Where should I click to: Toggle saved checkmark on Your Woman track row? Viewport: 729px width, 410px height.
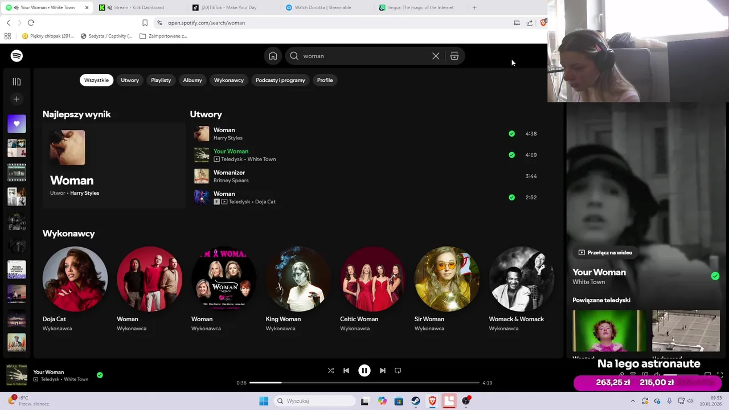(x=511, y=155)
